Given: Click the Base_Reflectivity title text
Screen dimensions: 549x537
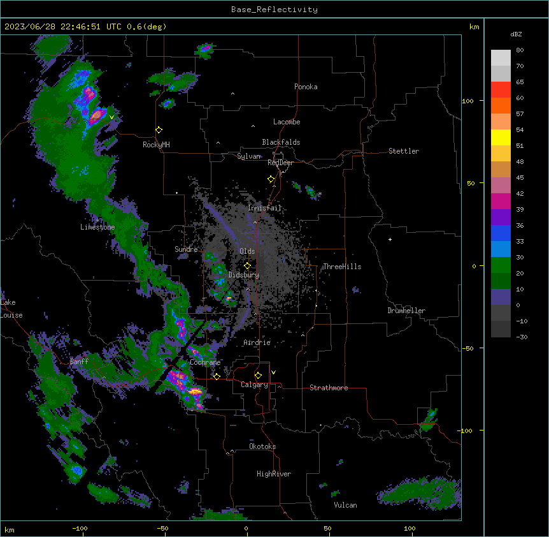Looking at the screenshot, I should coord(274,10).
